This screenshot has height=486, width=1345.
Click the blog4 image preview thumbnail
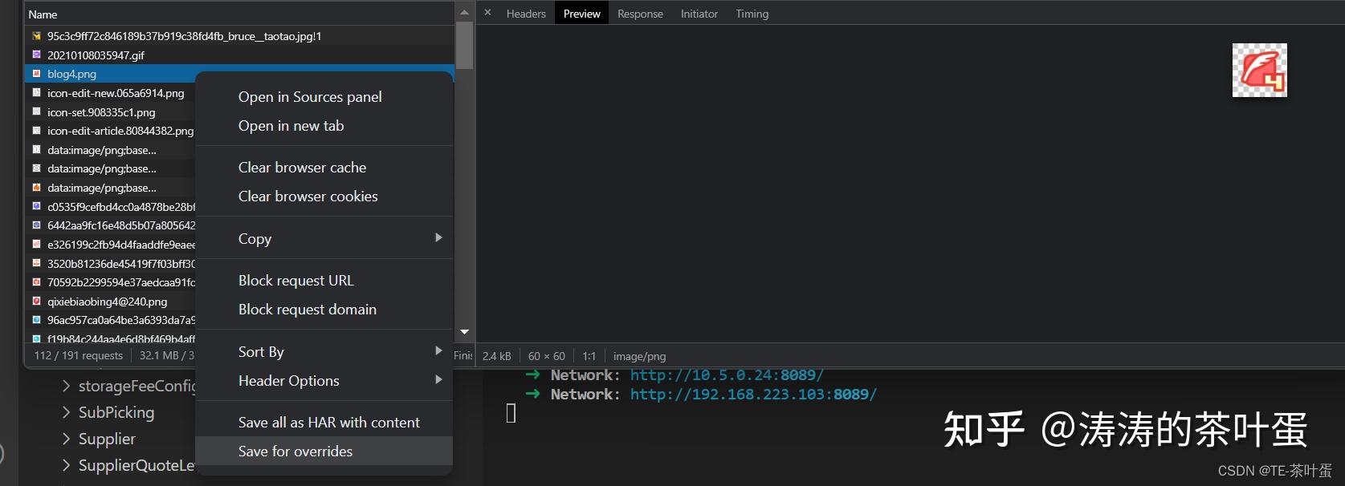(1259, 71)
